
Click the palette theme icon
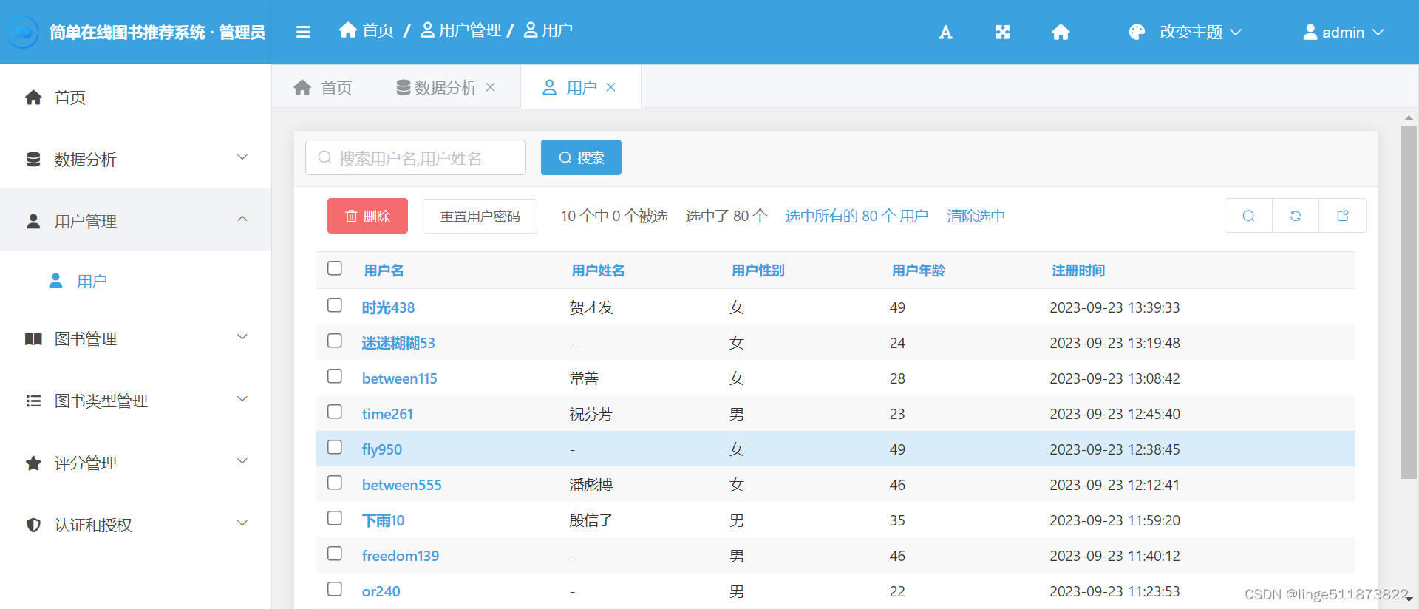[1137, 32]
